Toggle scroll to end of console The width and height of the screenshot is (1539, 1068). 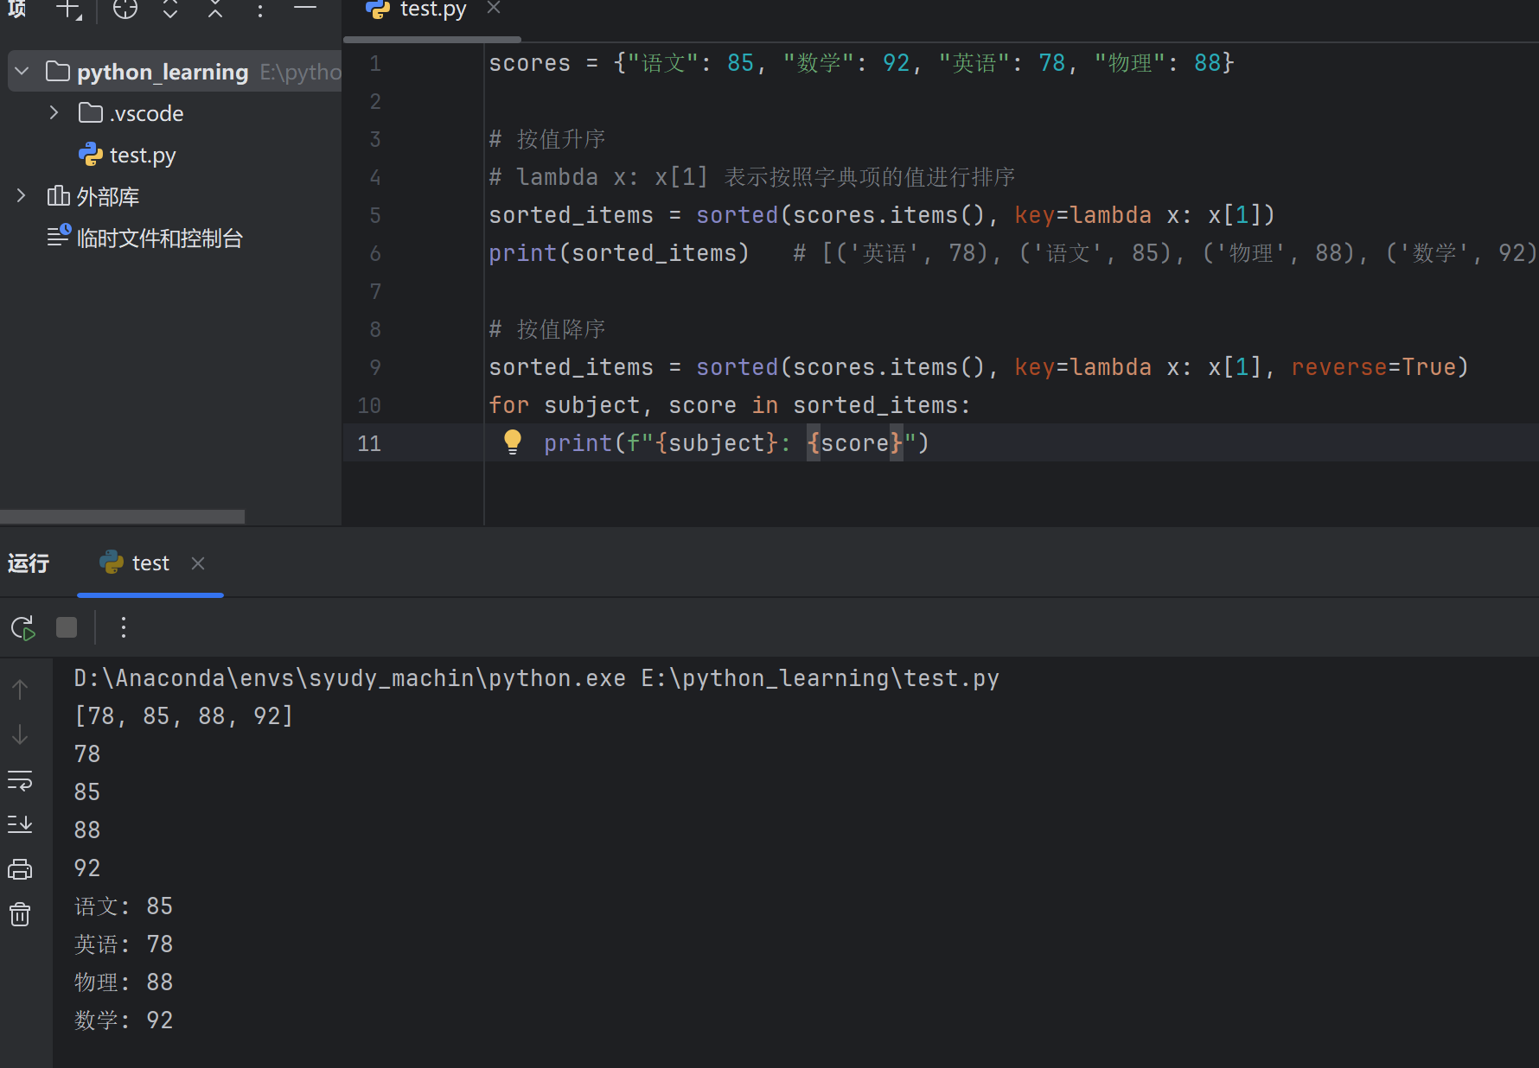click(x=20, y=824)
